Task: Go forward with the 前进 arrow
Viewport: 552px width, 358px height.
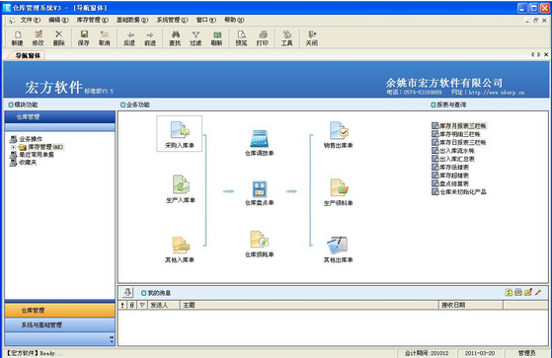Action: 150,38
